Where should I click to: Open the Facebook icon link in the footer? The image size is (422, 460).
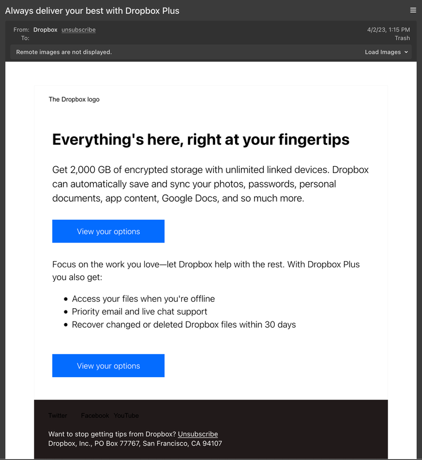[95, 416]
